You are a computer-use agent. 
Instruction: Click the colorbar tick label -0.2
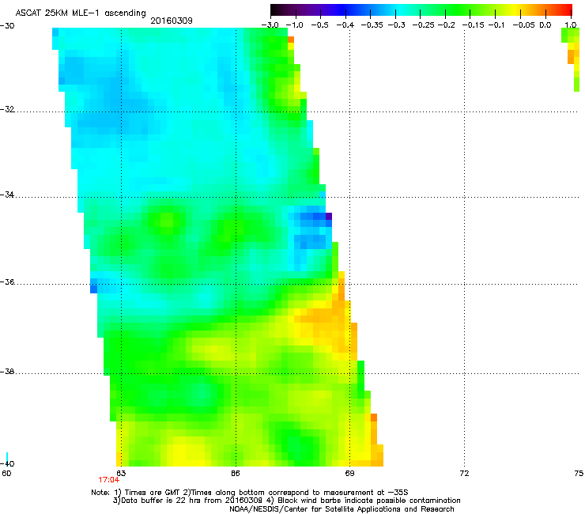(x=446, y=25)
